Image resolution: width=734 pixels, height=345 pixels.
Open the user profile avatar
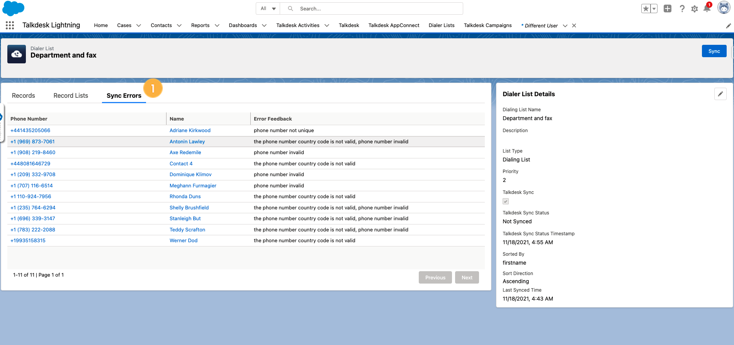point(724,8)
